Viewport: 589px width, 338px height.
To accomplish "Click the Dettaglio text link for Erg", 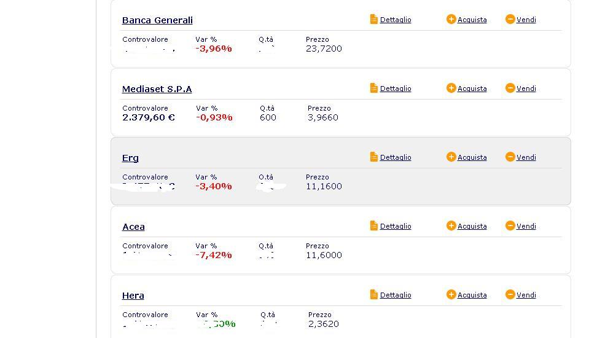I will pos(396,157).
